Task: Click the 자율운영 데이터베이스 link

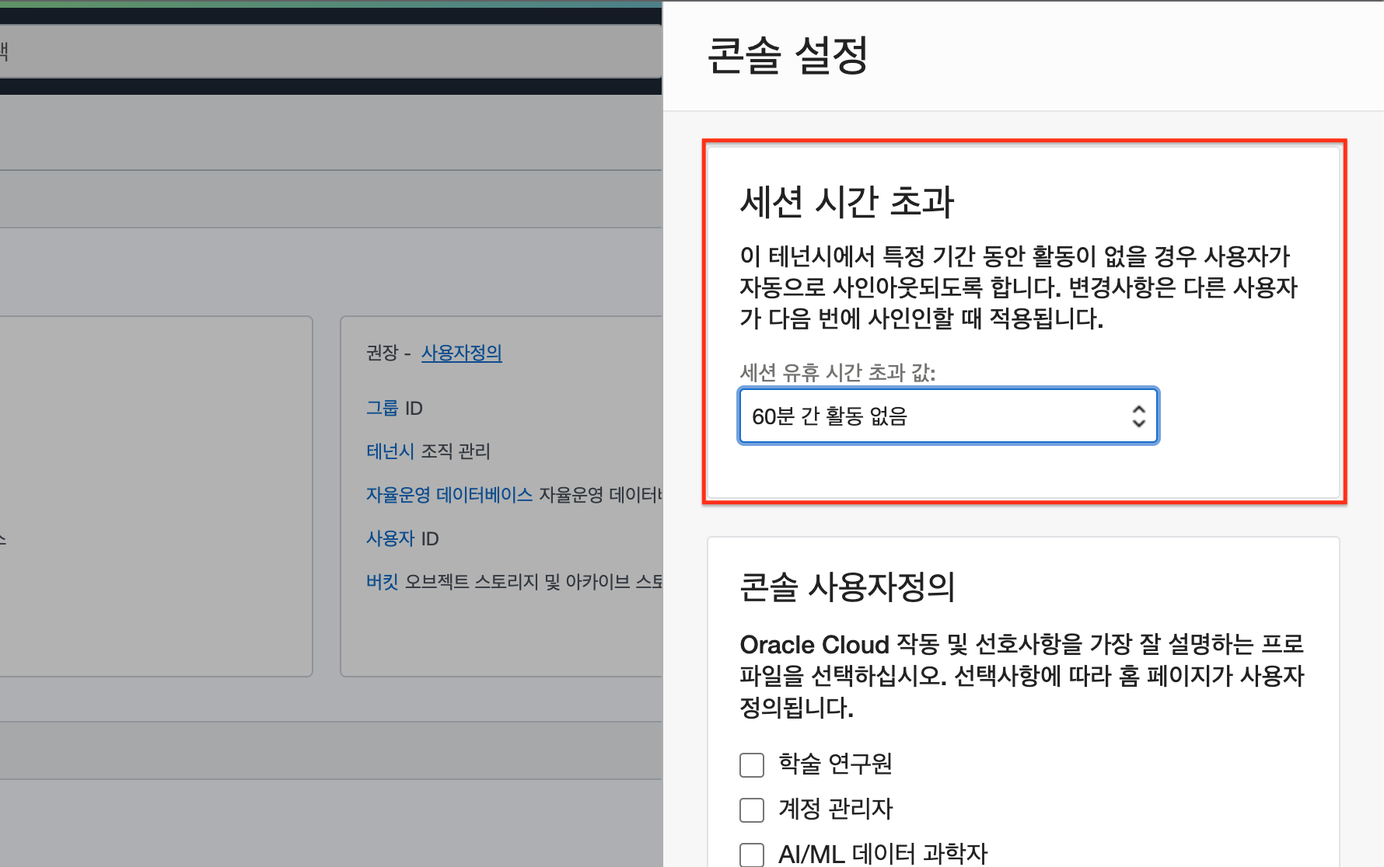Action: point(449,495)
